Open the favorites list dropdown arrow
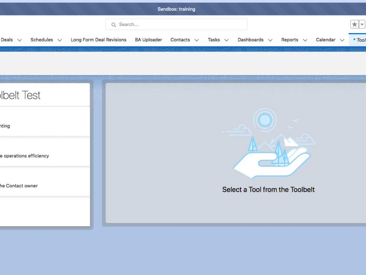 (362, 24)
